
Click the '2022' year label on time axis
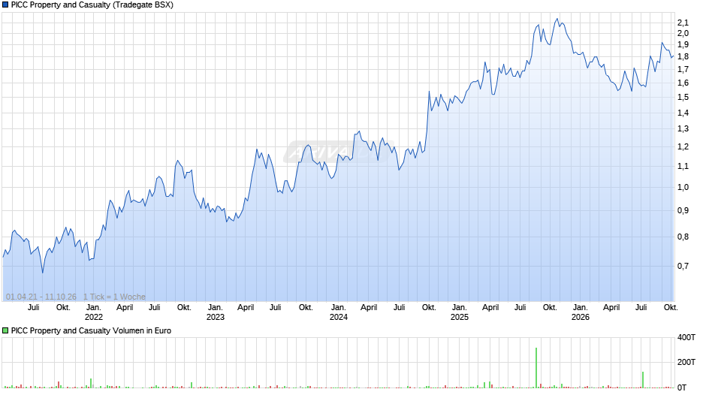(94, 317)
